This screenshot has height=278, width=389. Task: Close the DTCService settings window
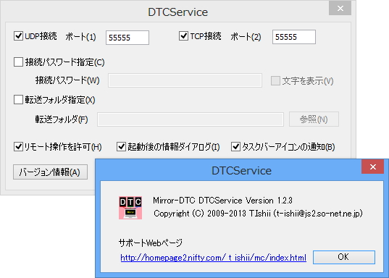(340, 9)
